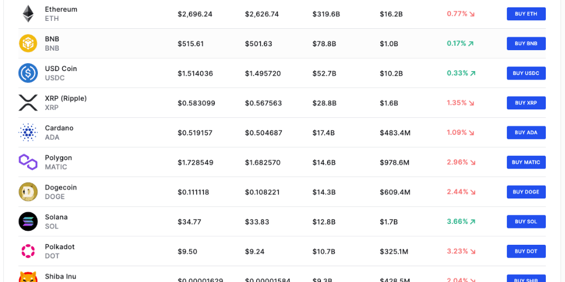This screenshot has height=282, width=565.
Task: Click the pink Polkadot logo icon
Action: point(28,251)
